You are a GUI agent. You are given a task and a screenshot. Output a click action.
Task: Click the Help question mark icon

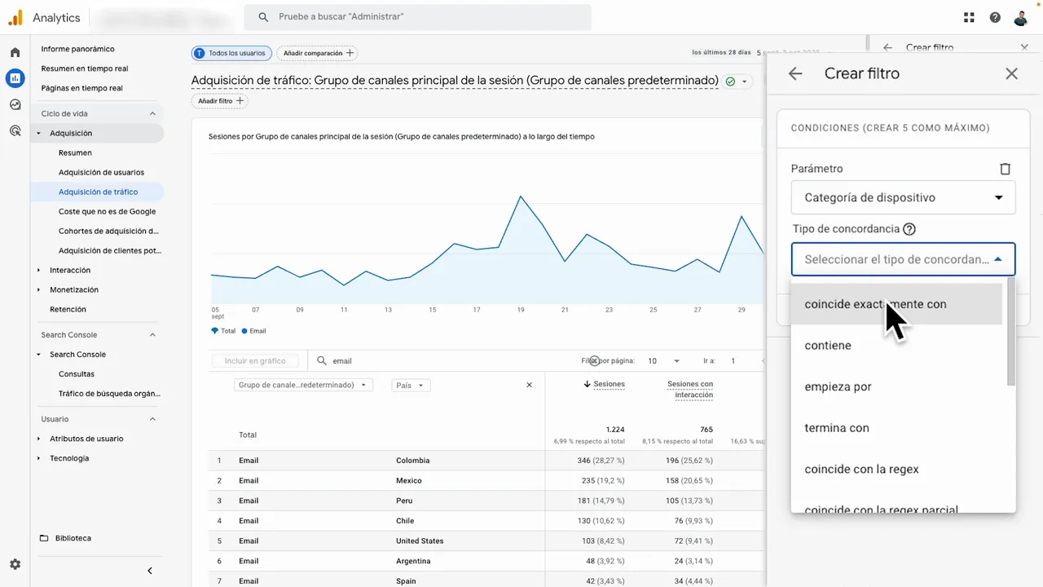click(995, 17)
